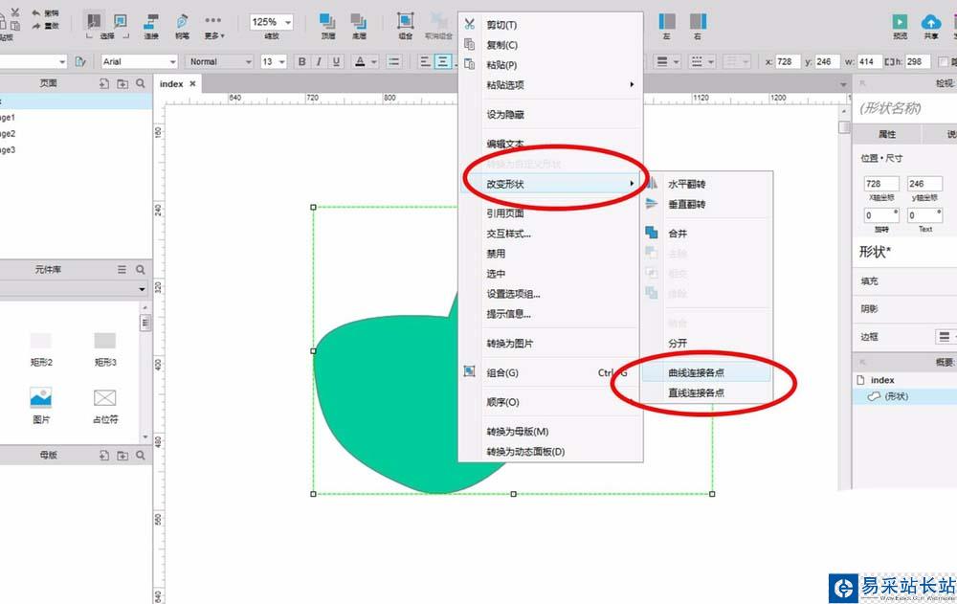Open the 元件库 library options menu icon
Screen dimensions: 957x604
click(122, 269)
